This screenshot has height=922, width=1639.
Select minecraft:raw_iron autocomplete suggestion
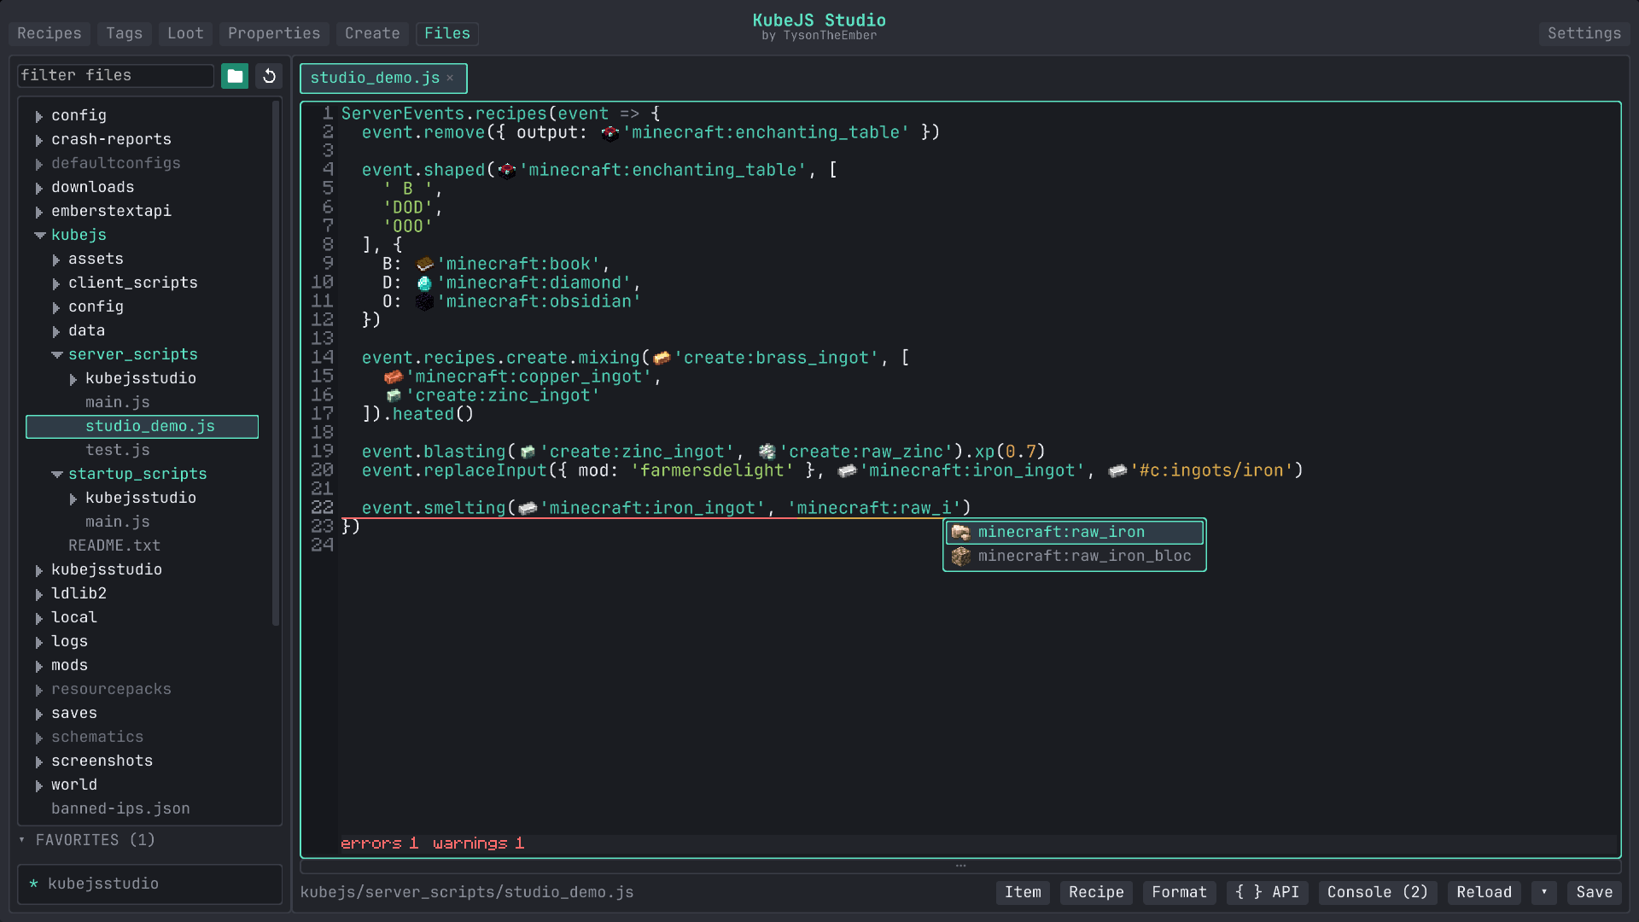[x=1074, y=533]
